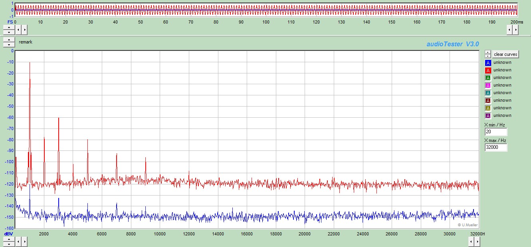Click left arrow beside dBV stepper
This screenshot has height=247, width=531.
[19, 241]
